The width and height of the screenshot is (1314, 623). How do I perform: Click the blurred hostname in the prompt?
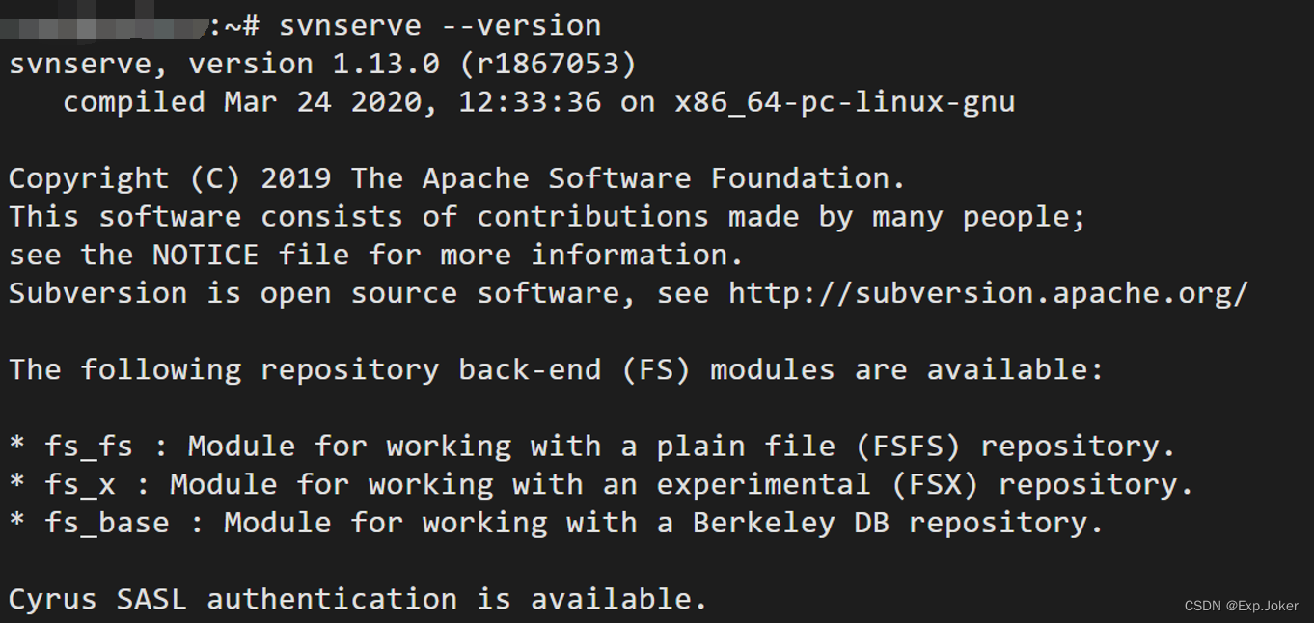[x=104, y=25]
